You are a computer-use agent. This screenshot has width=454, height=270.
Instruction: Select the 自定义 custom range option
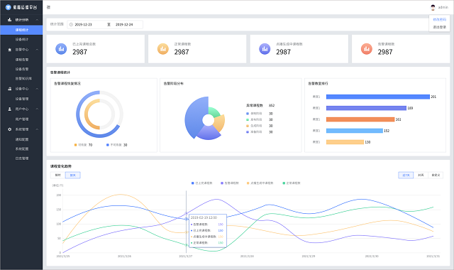436,175
